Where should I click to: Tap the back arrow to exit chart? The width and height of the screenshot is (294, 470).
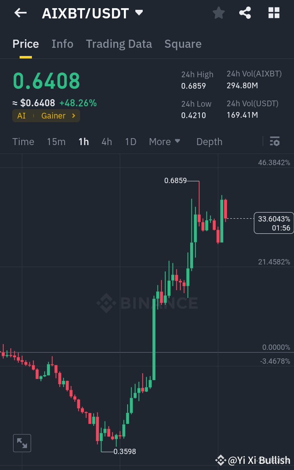pos(20,13)
